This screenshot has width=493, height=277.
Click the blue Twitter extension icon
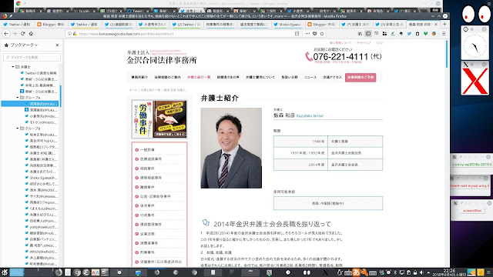409,34
